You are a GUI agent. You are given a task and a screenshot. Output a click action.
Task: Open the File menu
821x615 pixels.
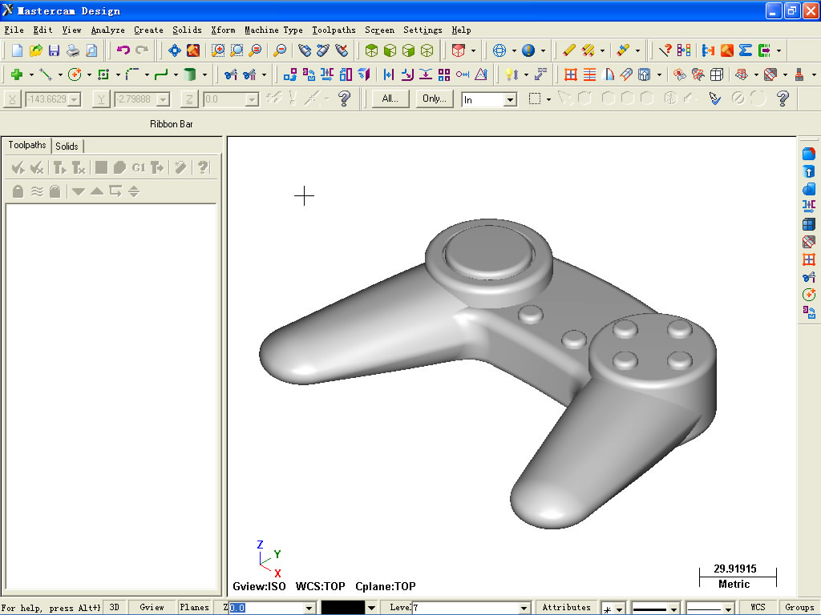click(x=14, y=30)
